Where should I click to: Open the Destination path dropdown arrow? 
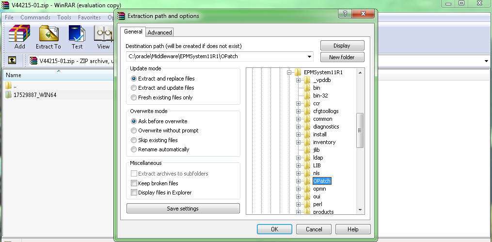309,57
